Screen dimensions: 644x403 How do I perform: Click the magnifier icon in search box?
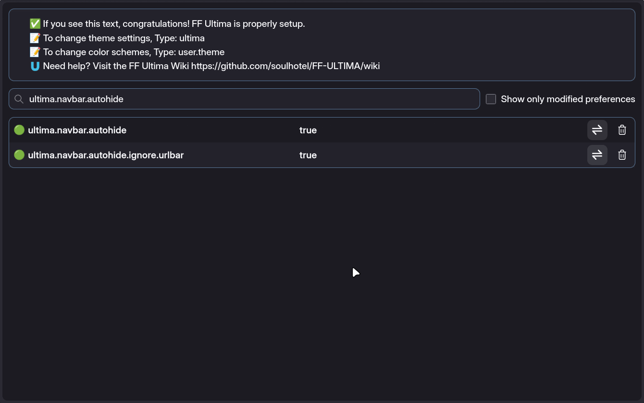[19, 99]
